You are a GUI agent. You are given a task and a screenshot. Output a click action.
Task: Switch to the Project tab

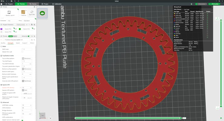(x=45, y=4)
